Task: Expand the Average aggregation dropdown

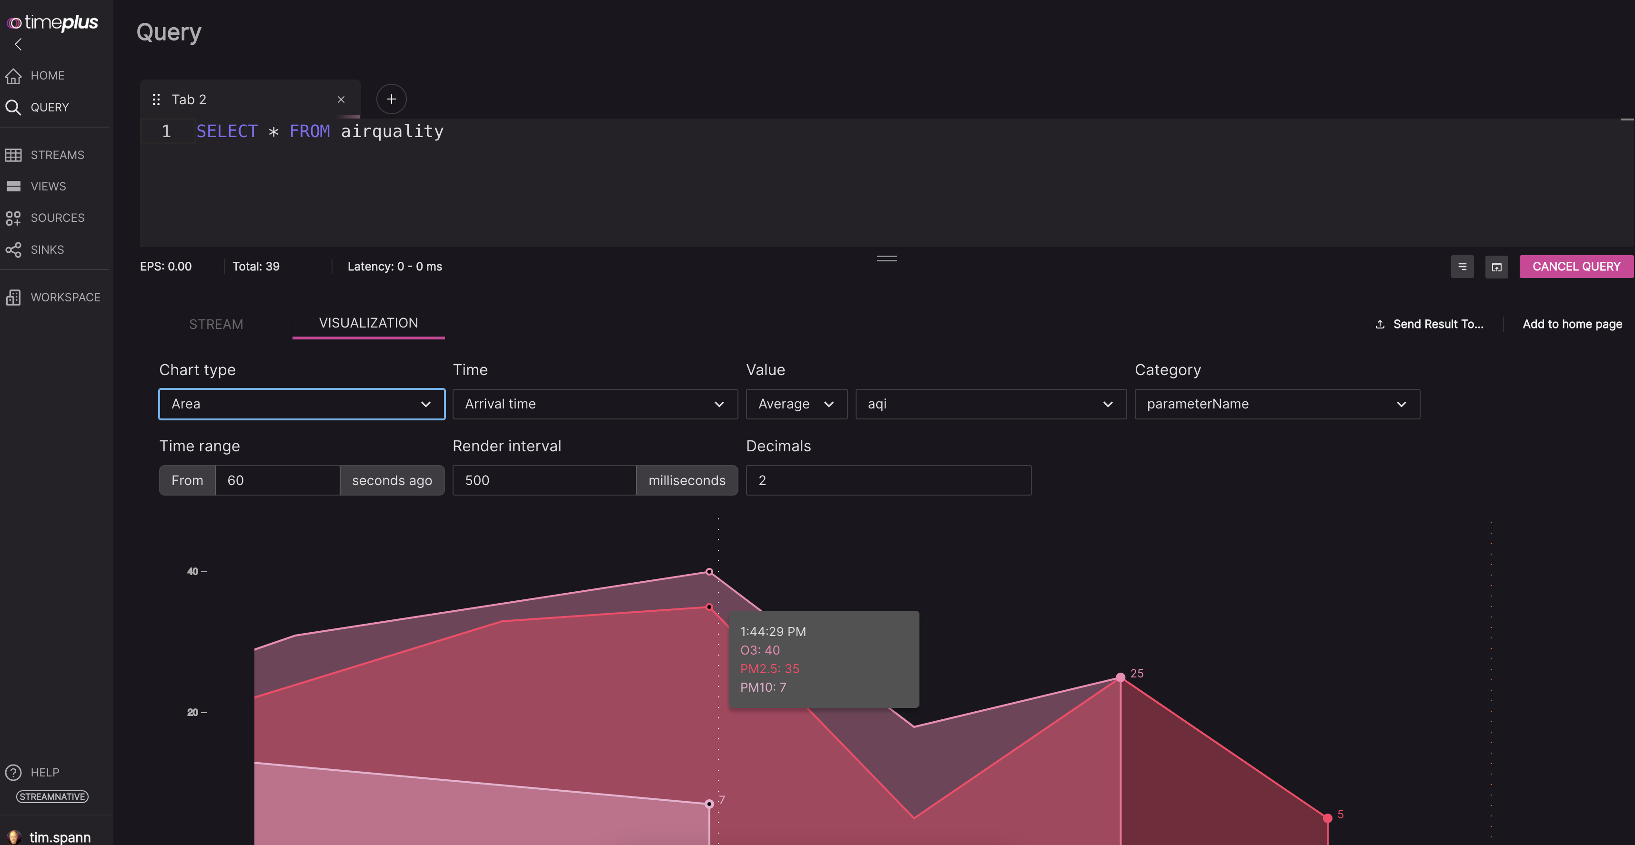Action: tap(796, 404)
